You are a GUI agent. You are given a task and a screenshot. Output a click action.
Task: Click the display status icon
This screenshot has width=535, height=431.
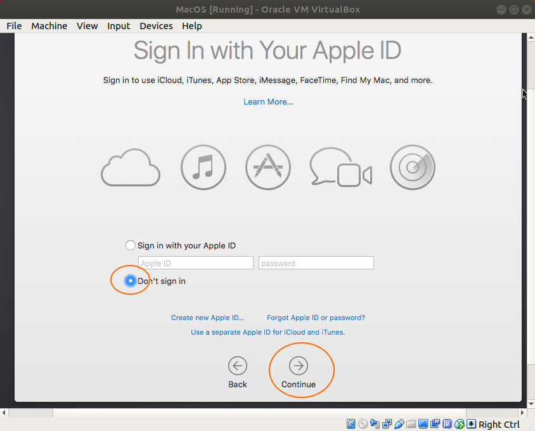(423, 424)
